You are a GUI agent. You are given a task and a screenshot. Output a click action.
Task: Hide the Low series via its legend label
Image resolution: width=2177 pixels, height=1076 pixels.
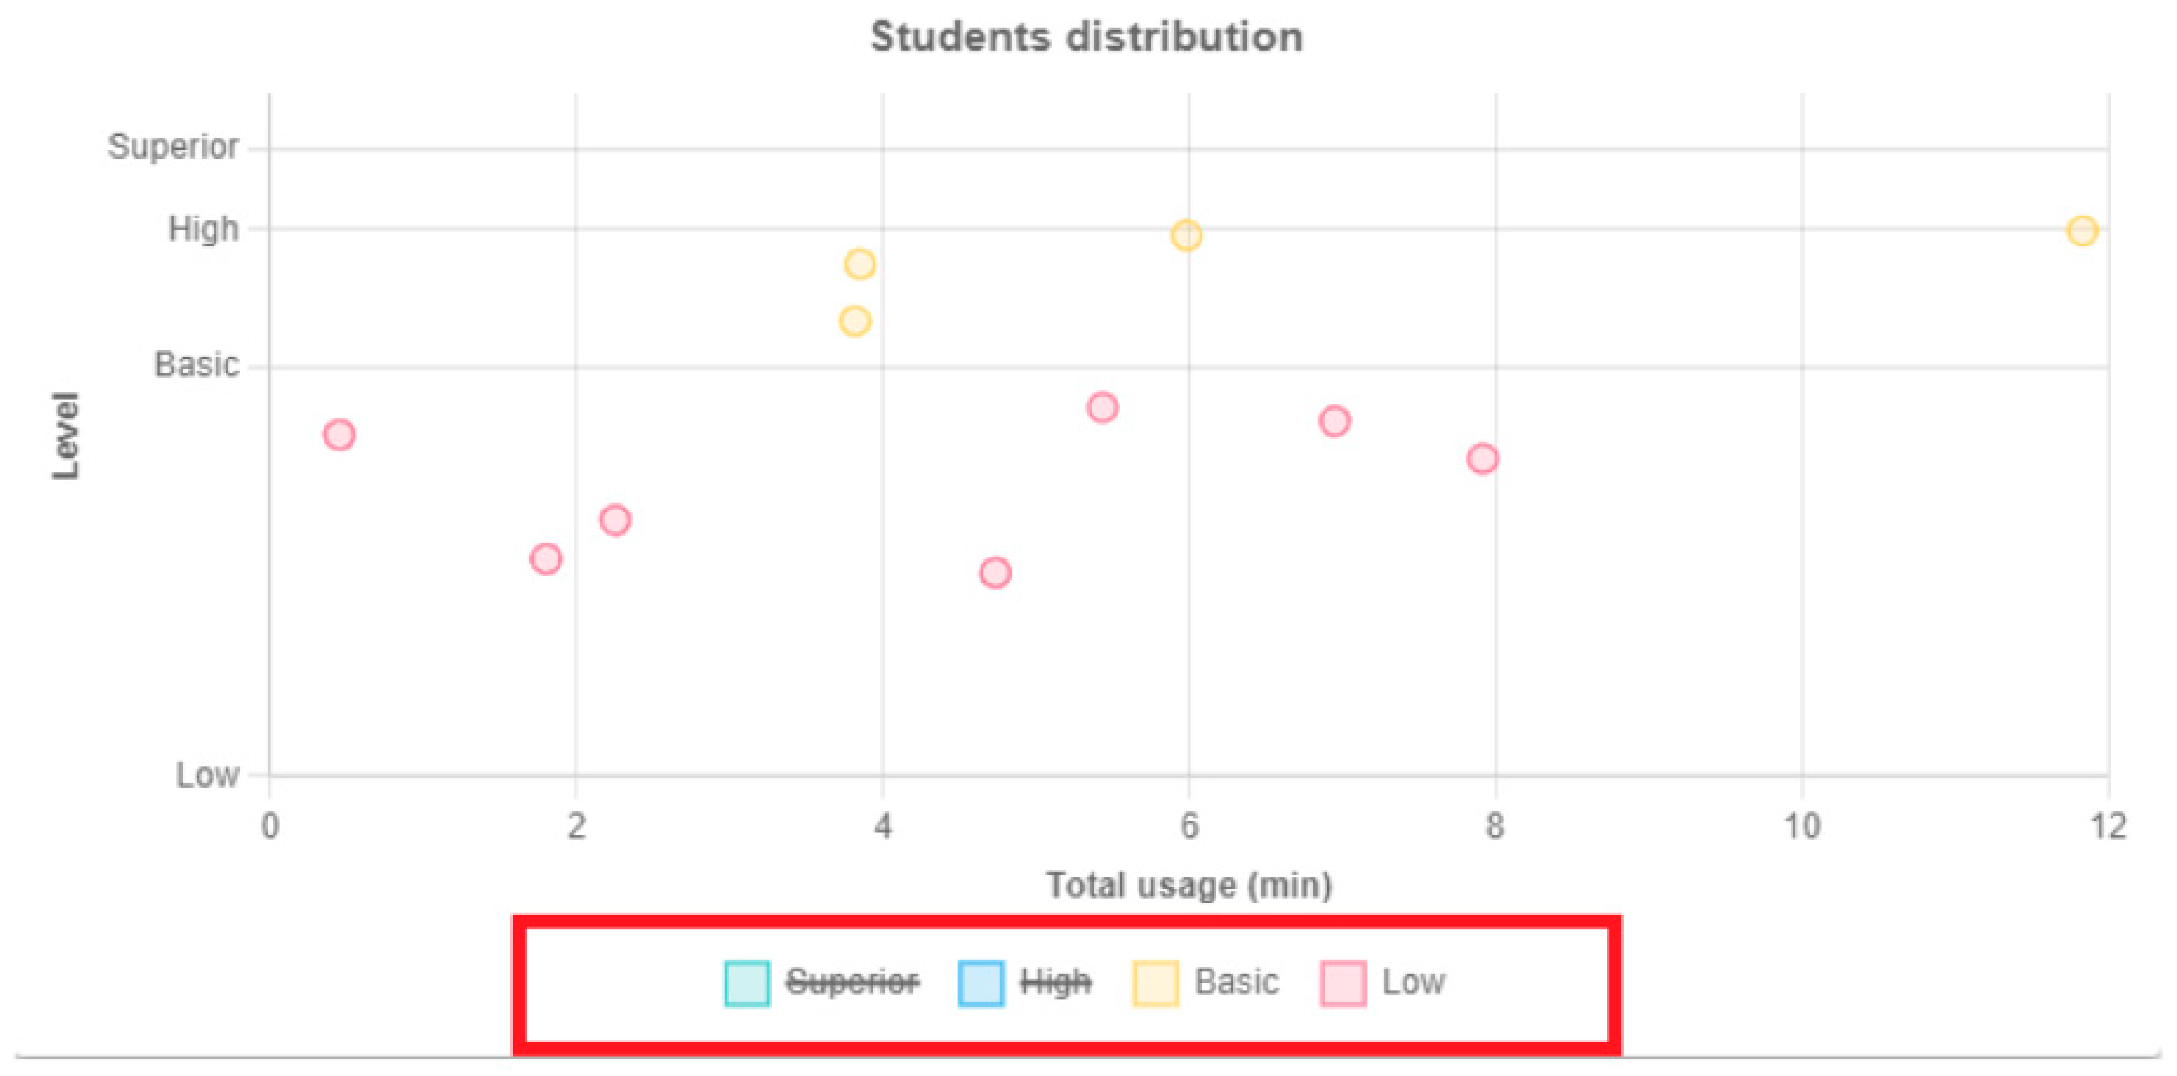coord(1413,982)
